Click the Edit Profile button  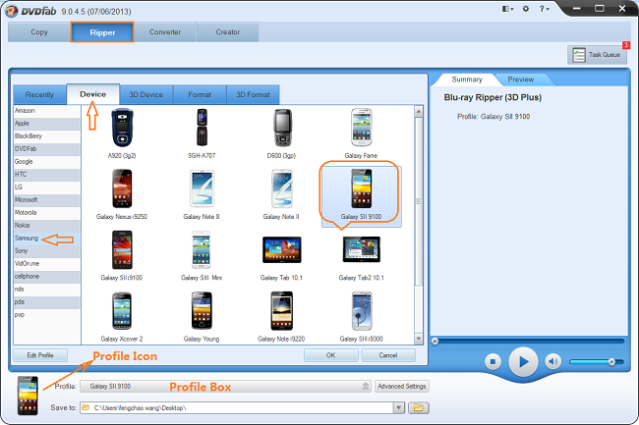pos(40,355)
